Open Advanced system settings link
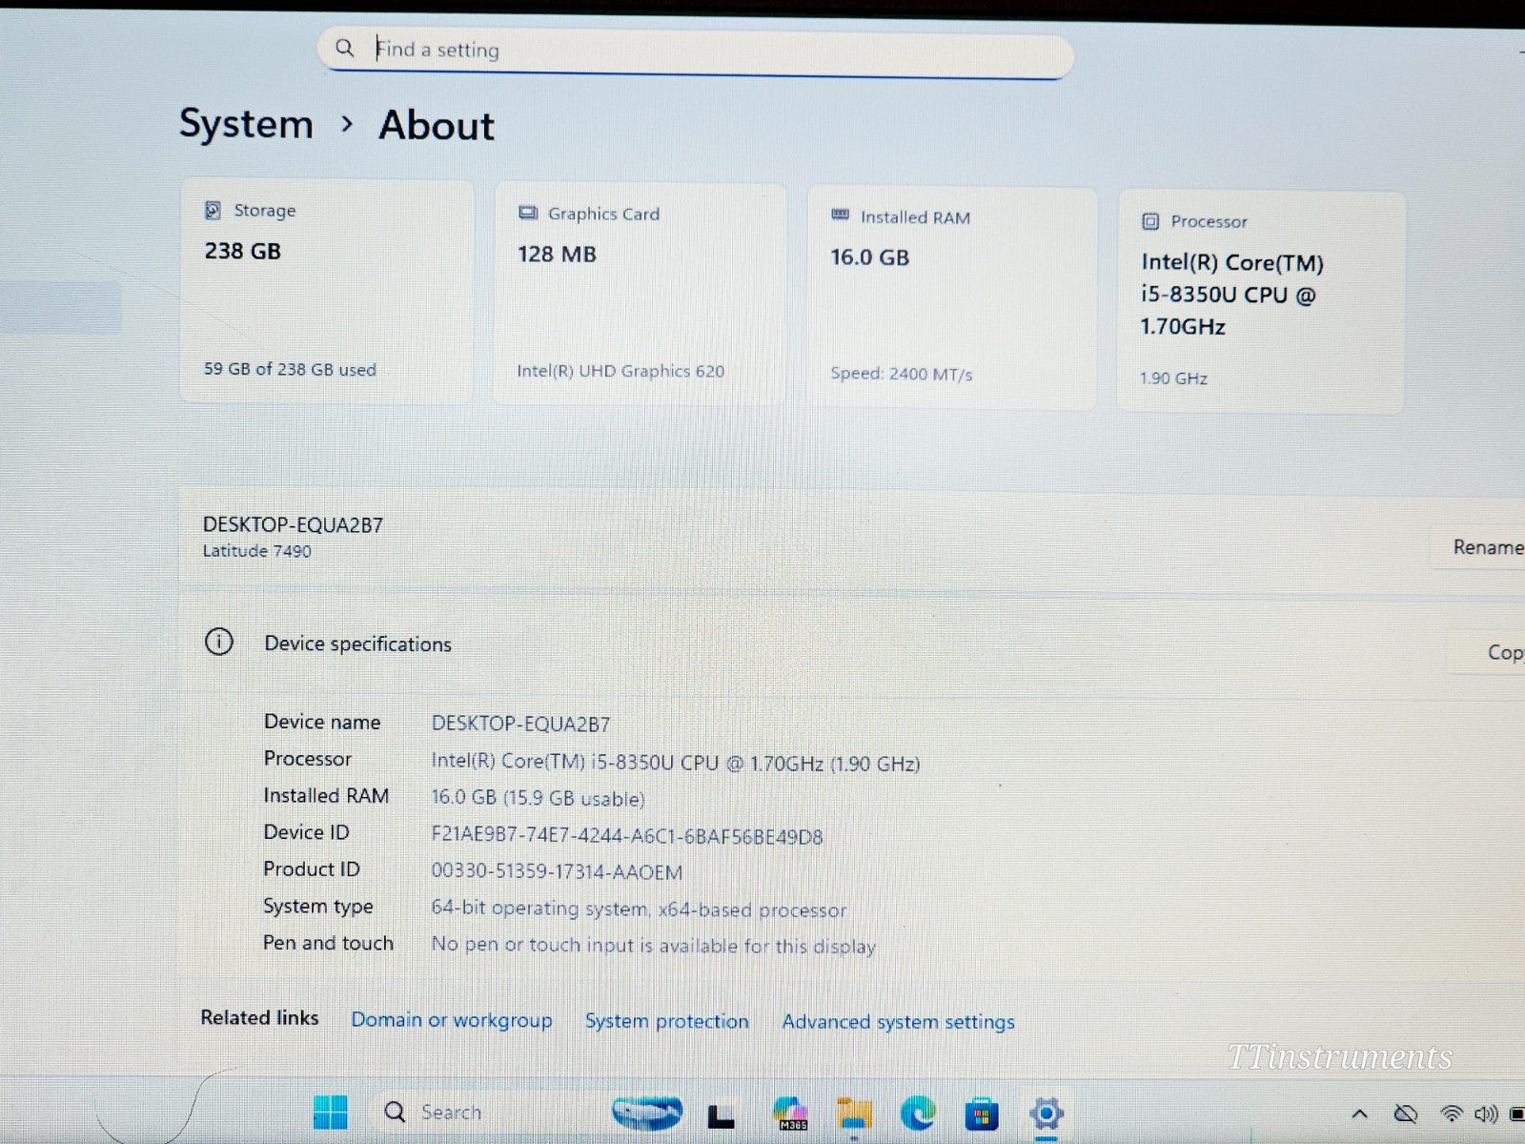The width and height of the screenshot is (1525, 1144). tap(898, 1022)
